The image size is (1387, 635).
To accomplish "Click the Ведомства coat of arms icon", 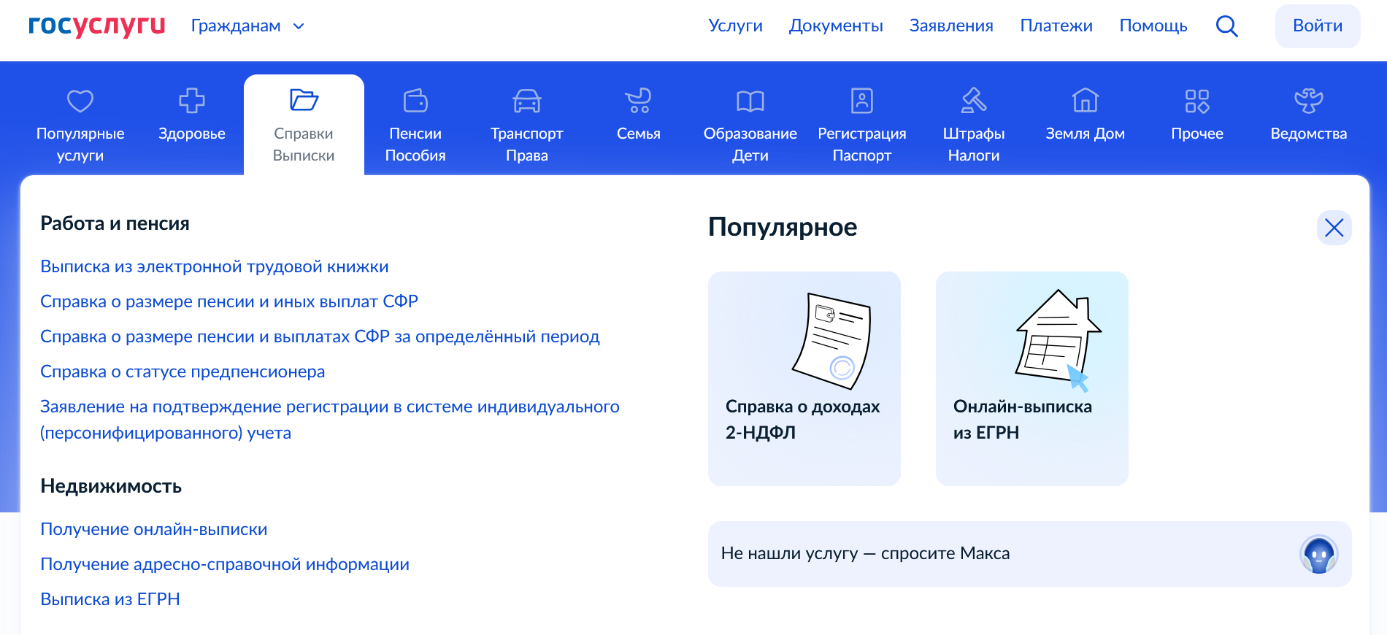I will coord(1308,101).
